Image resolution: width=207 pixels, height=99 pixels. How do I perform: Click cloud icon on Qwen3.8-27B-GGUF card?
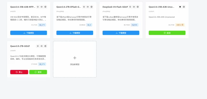41,46
